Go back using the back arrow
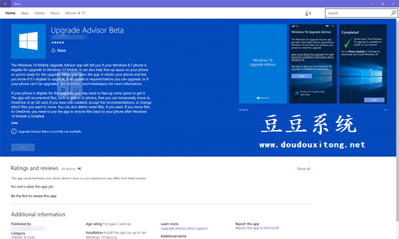399x239 pixels. click(5, 3)
